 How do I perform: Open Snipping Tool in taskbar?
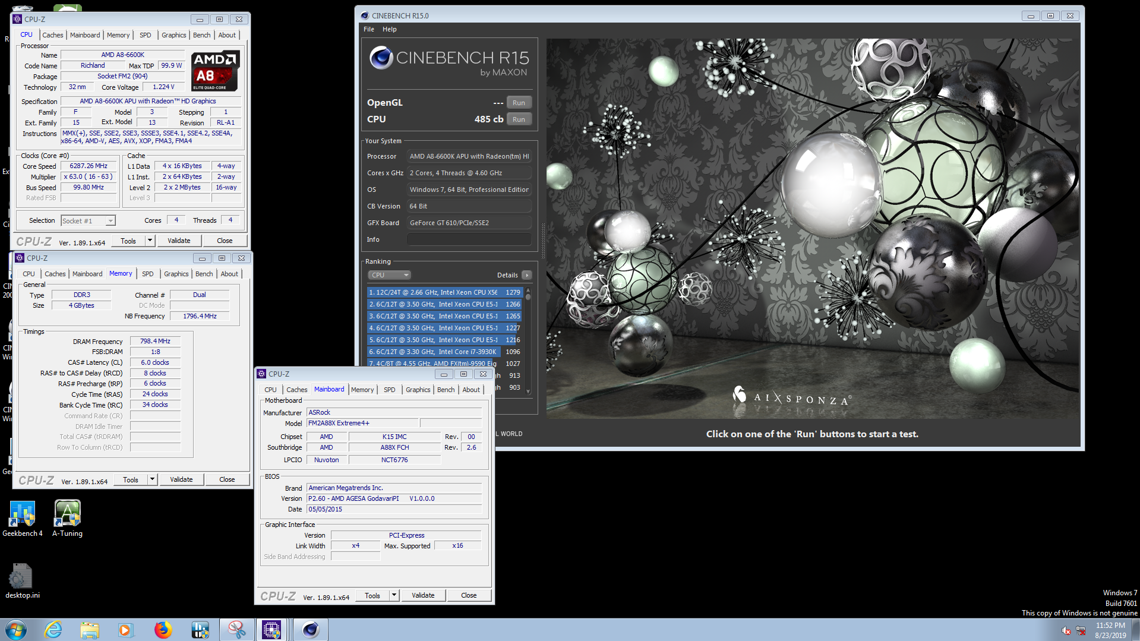click(x=236, y=630)
